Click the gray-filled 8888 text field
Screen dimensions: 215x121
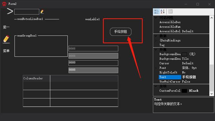pos(93,70)
